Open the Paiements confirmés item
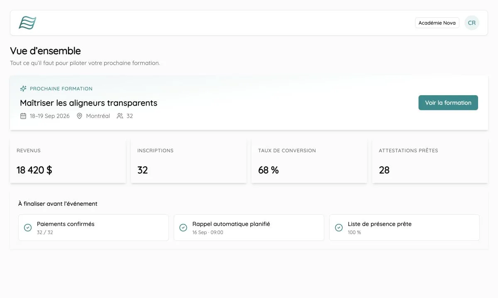 (x=93, y=228)
